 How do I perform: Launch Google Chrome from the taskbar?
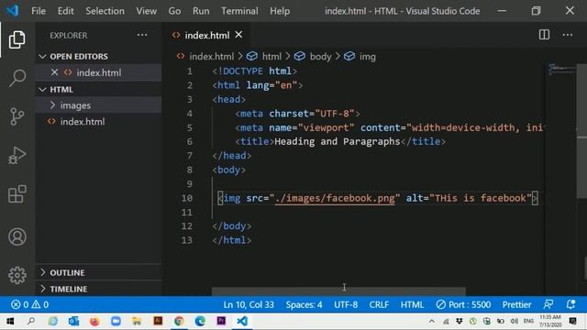tap(179, 321)
